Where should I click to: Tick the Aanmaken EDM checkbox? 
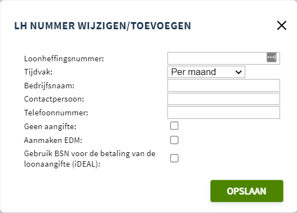click(x=174, y=140)
